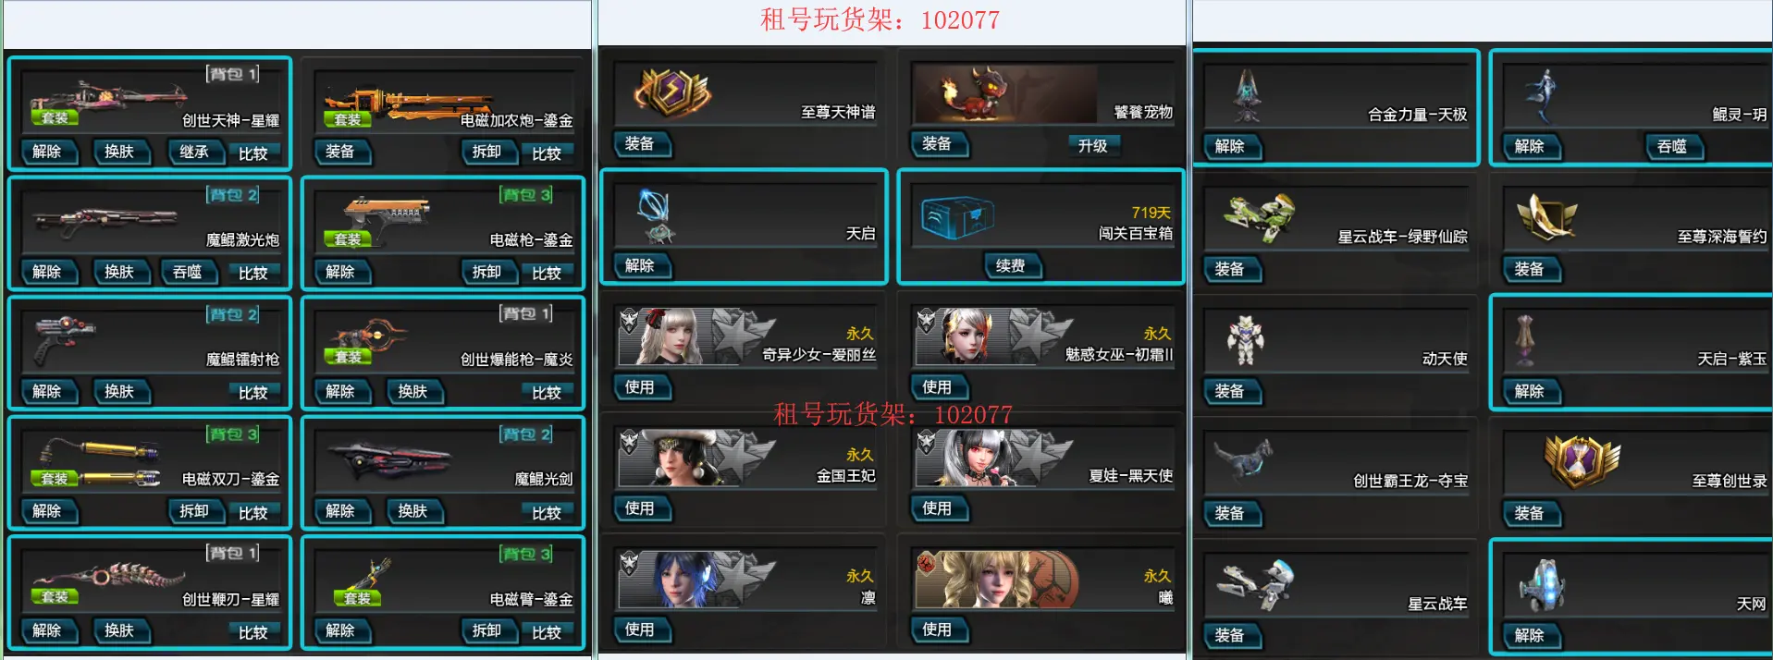Click the 动天使 robot icon

coord(1245,339)
